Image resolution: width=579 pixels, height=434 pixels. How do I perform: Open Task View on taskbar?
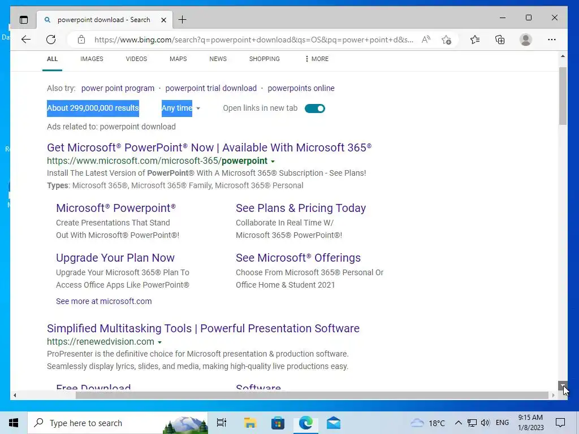tap(222, 423)
